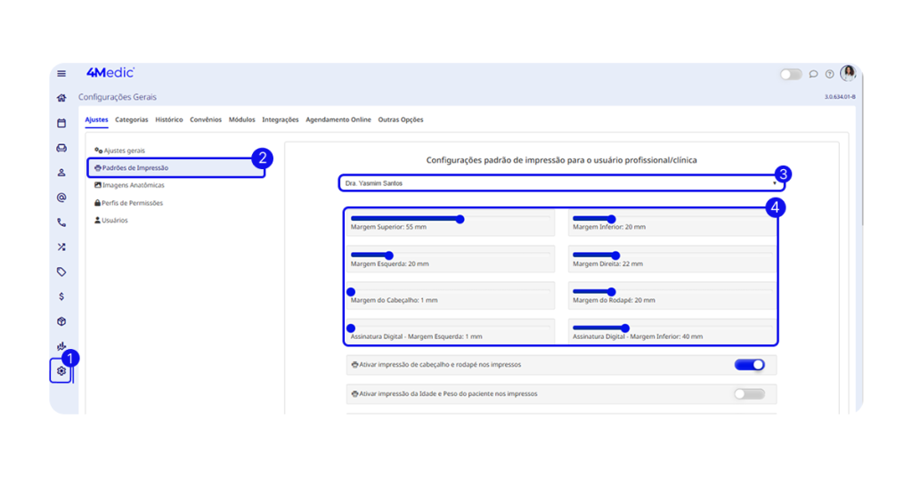Click the Margem Superior slider handle
This screenshot has height=478, width=912.
(x=460, y=219)
